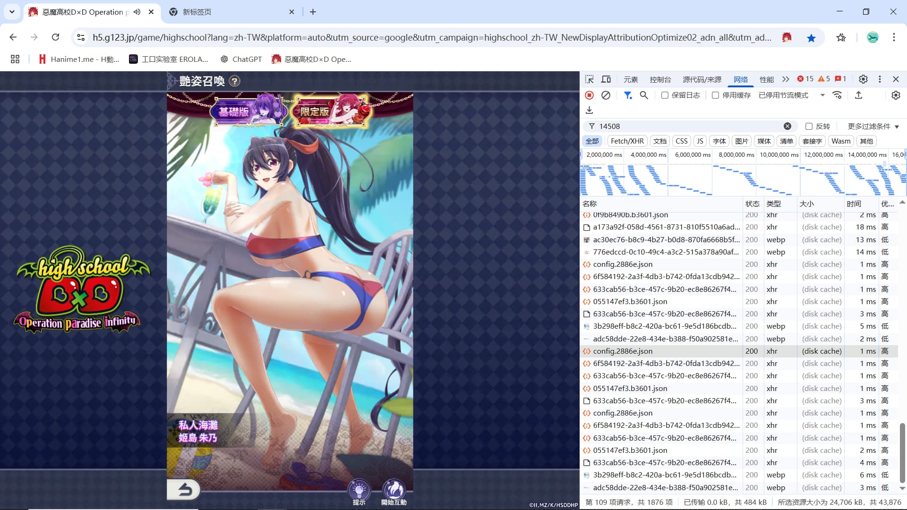The image size is (907, 510).
Task: Open the extensions star icon
Action: pos(841,37)
